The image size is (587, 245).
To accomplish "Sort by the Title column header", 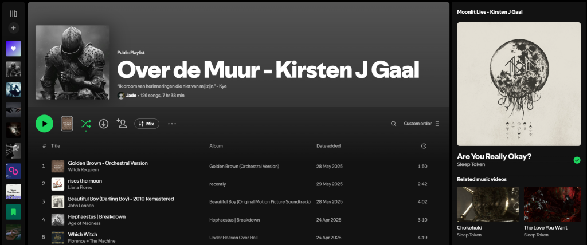I will [x=56, y=146].
